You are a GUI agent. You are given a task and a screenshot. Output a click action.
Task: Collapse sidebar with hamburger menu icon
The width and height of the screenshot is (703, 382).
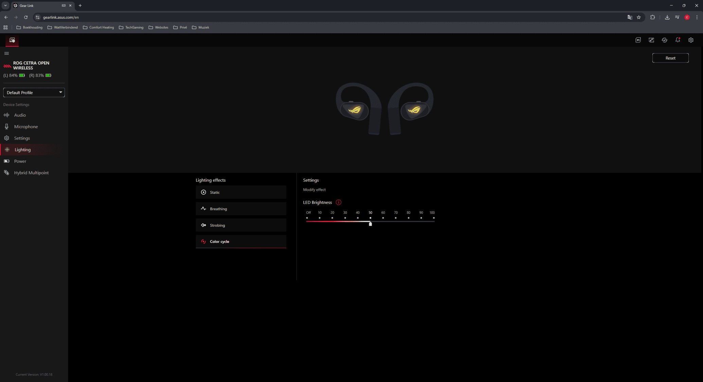(x=6, y=53)
